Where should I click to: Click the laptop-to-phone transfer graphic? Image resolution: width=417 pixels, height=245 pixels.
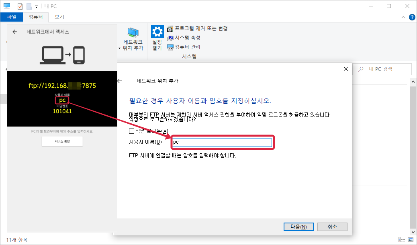(x=62, y=55)
